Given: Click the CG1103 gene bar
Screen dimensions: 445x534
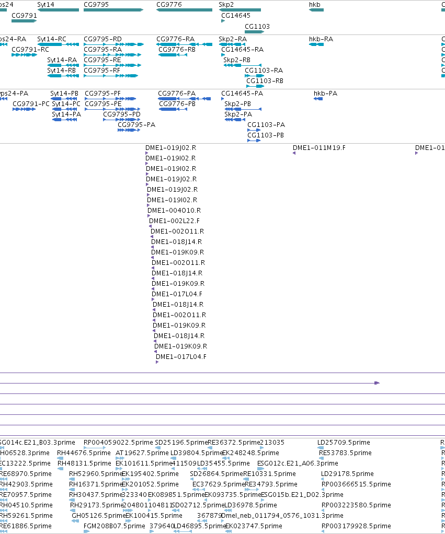Looking at the screenshot, I should pyautogui.click(x=255, y=32).
